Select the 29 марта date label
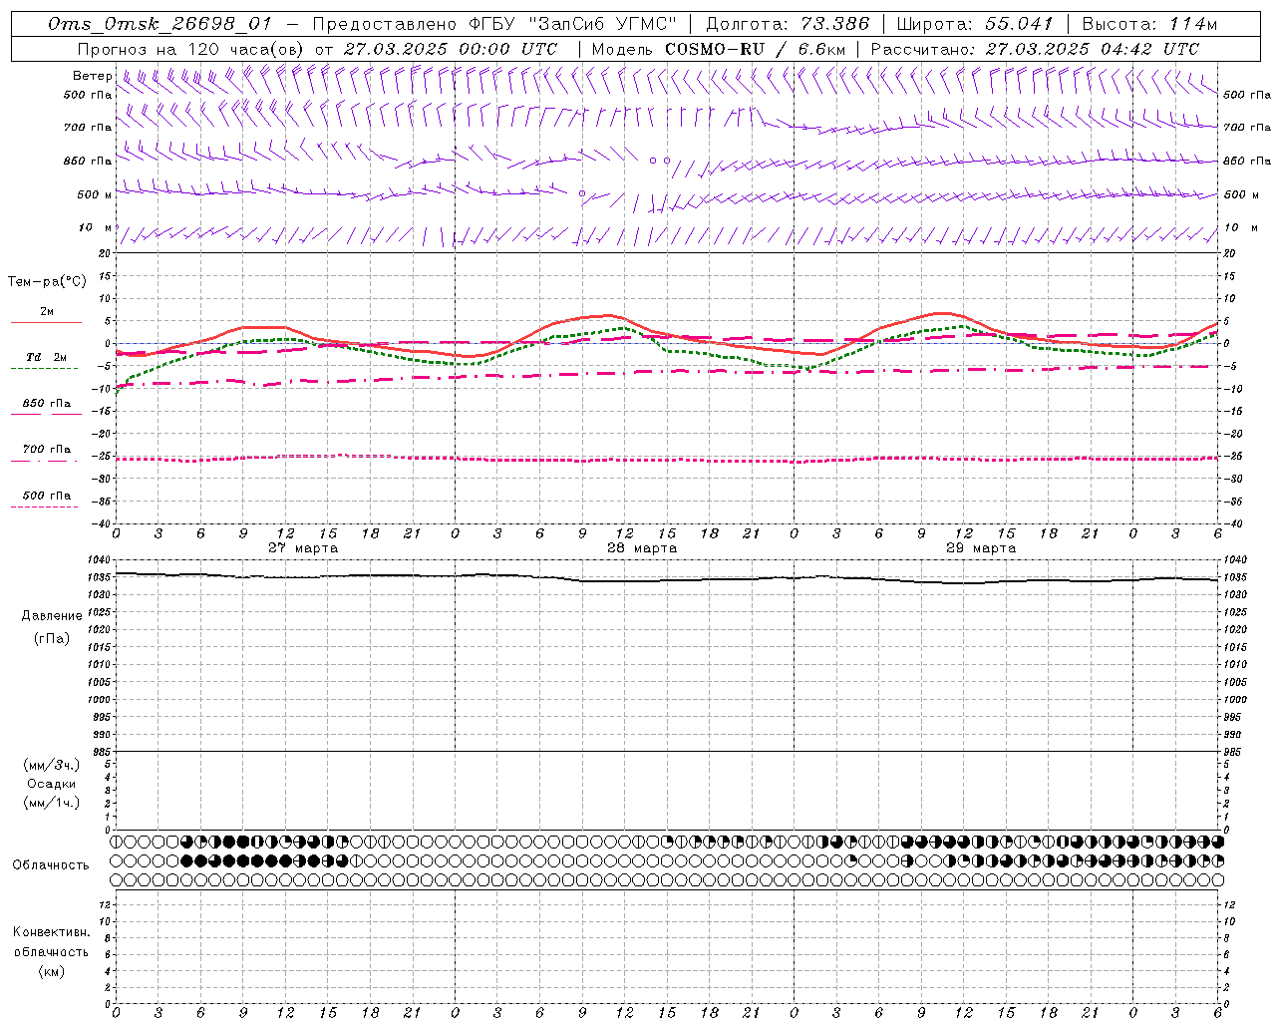The height and width of the screenshot is (1021, 1276). coord(981,548)
